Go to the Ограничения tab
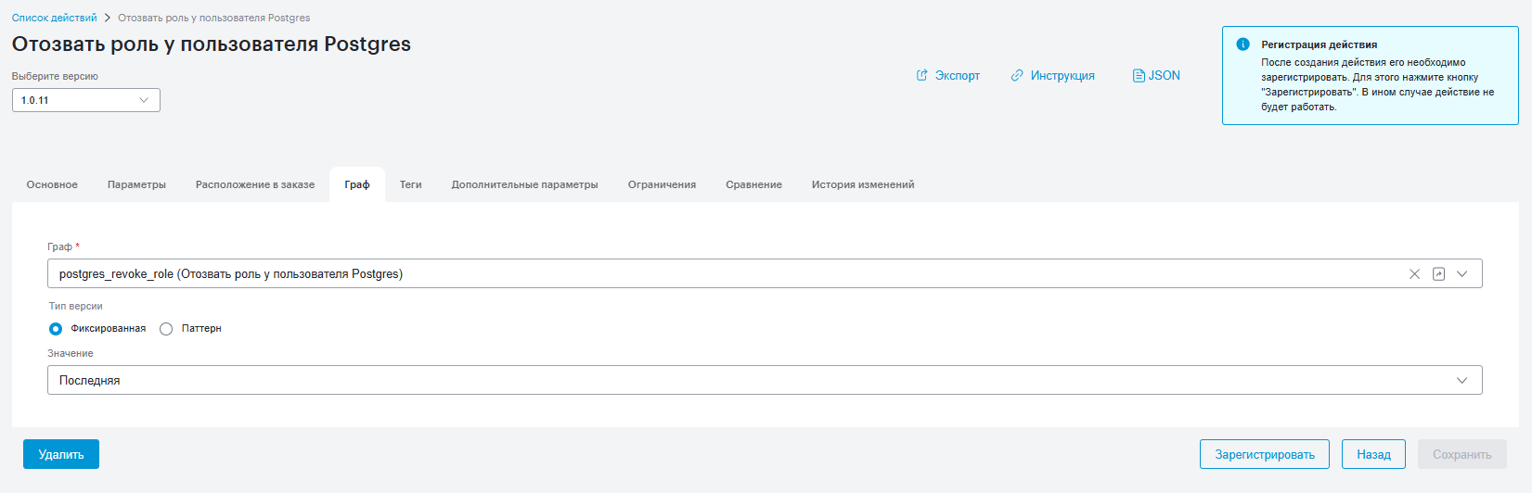Image resolution: width=1532 pixels, height=493 pixels. tap(662, 184)
